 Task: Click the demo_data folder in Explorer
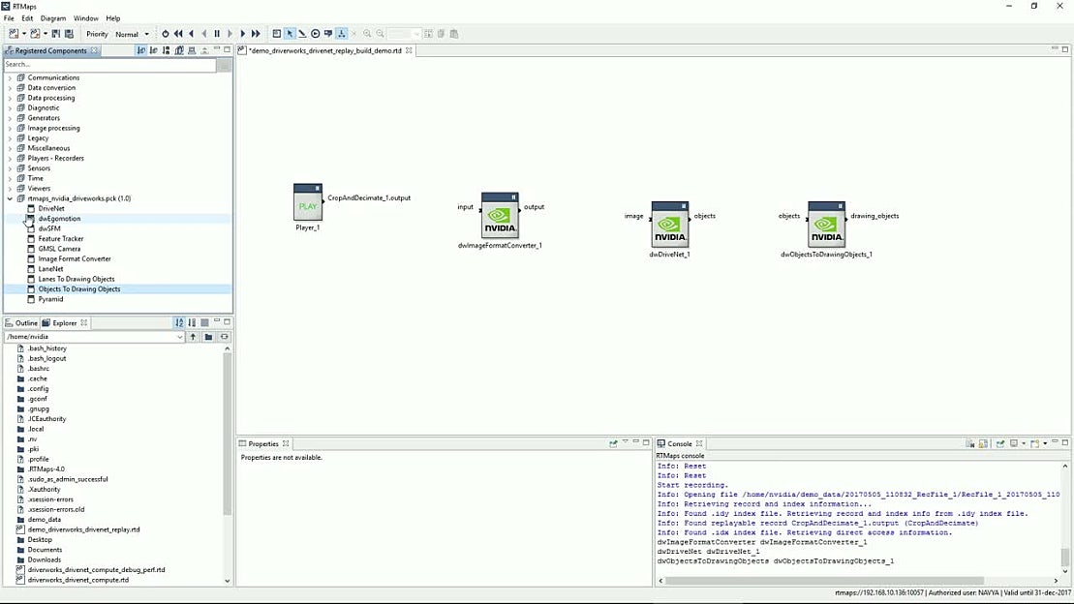(42, 519)
